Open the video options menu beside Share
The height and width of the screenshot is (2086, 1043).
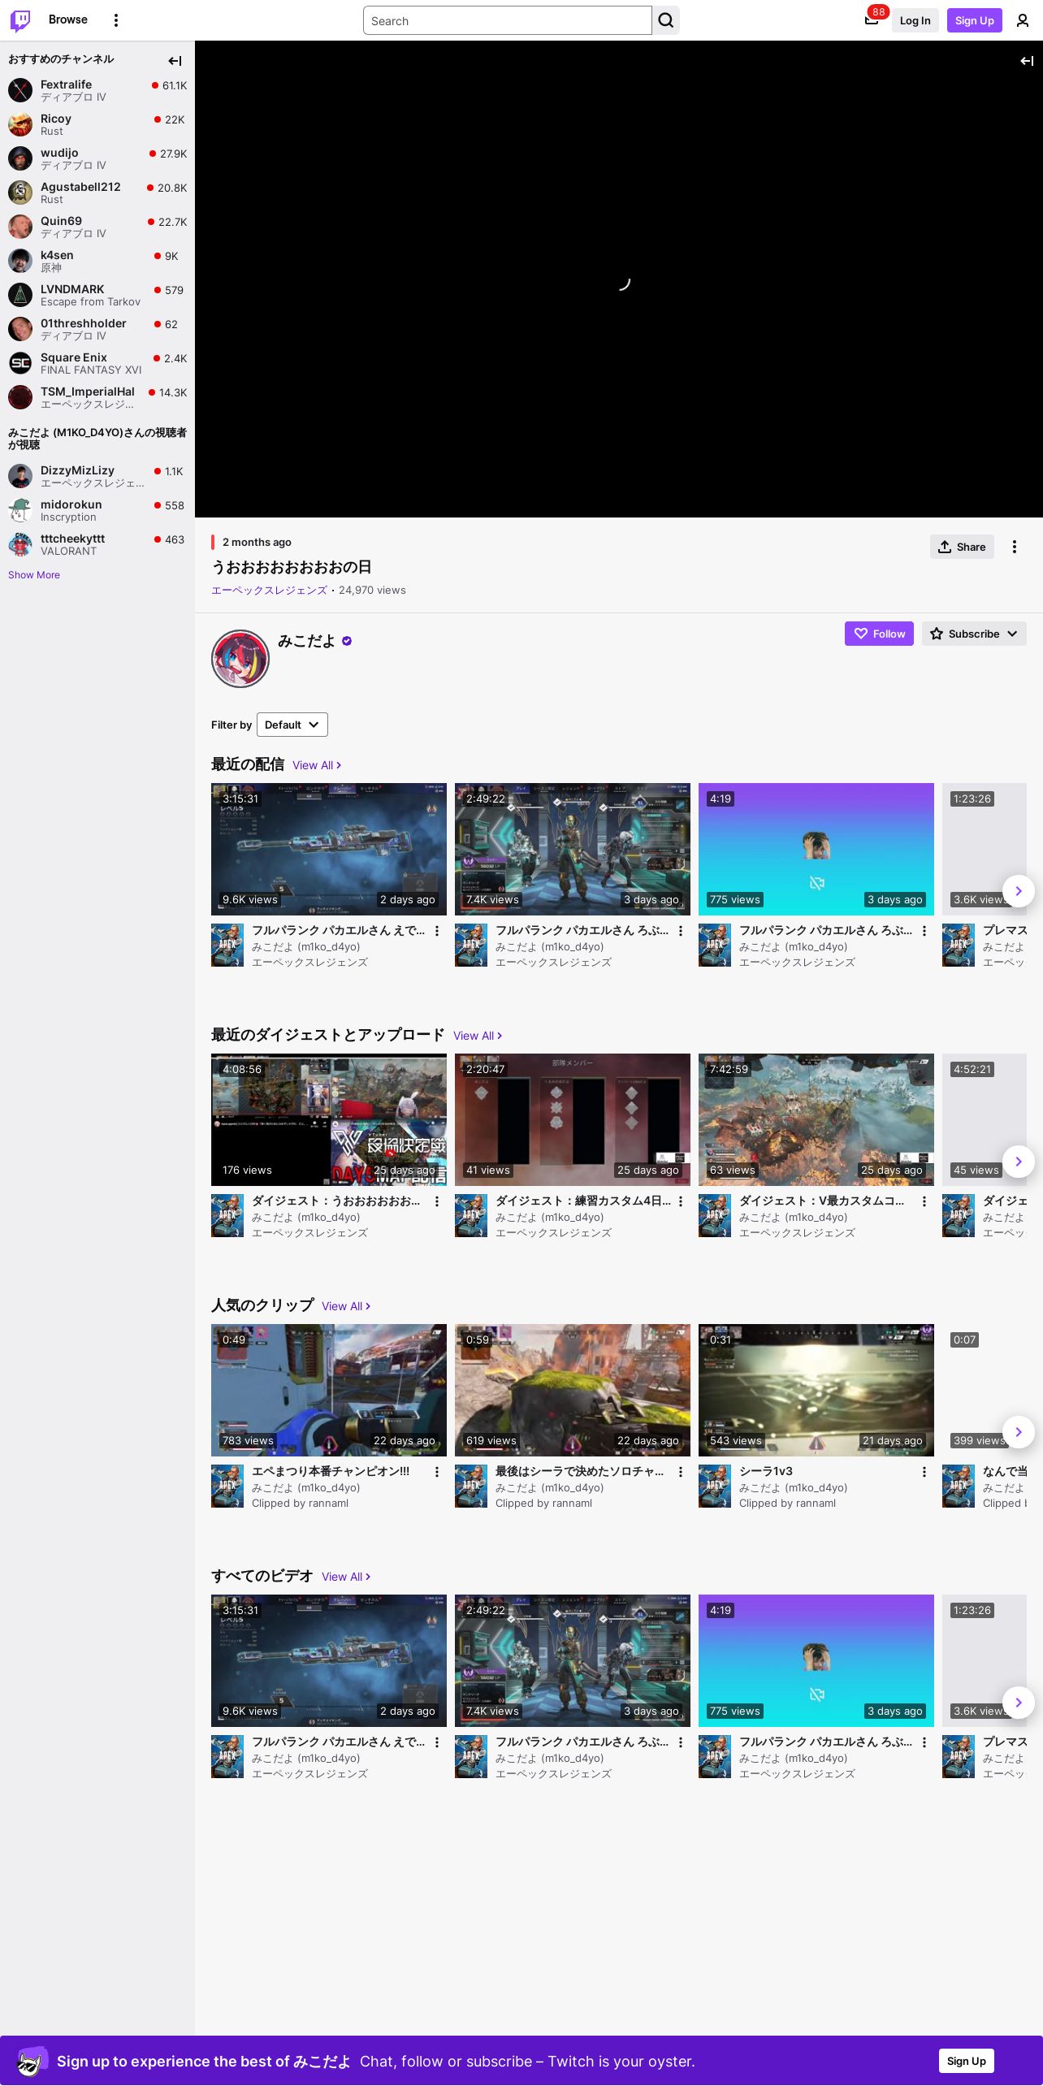[x=1015, y=547]
